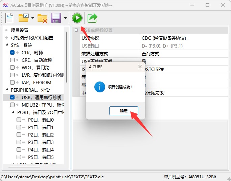Click the 查询方式 value cell

[184, 54]
